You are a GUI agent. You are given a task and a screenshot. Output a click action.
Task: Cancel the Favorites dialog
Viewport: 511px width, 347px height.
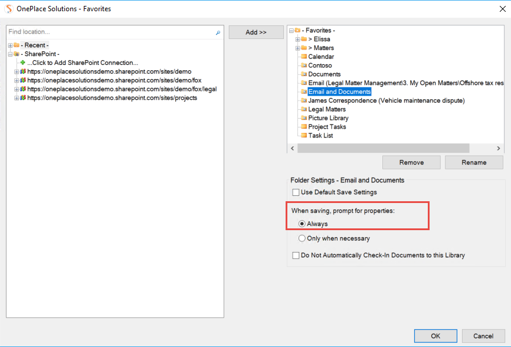pos(483,336)
